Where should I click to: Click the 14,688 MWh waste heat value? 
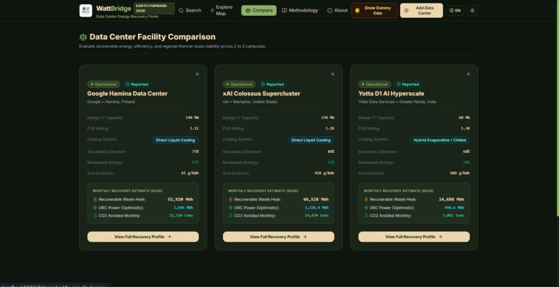pyautogui.click(x=452, y=199)
